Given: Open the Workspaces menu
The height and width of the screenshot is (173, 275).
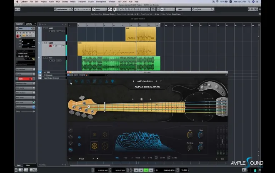Looking at the screenshot, I should [x=101, y=2].
